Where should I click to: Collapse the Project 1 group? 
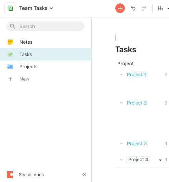tap(121, 74)
